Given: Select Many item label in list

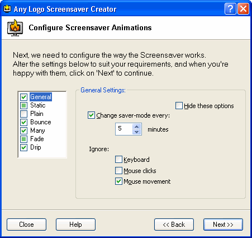Looking at the screenshot, I should [37, 130].
